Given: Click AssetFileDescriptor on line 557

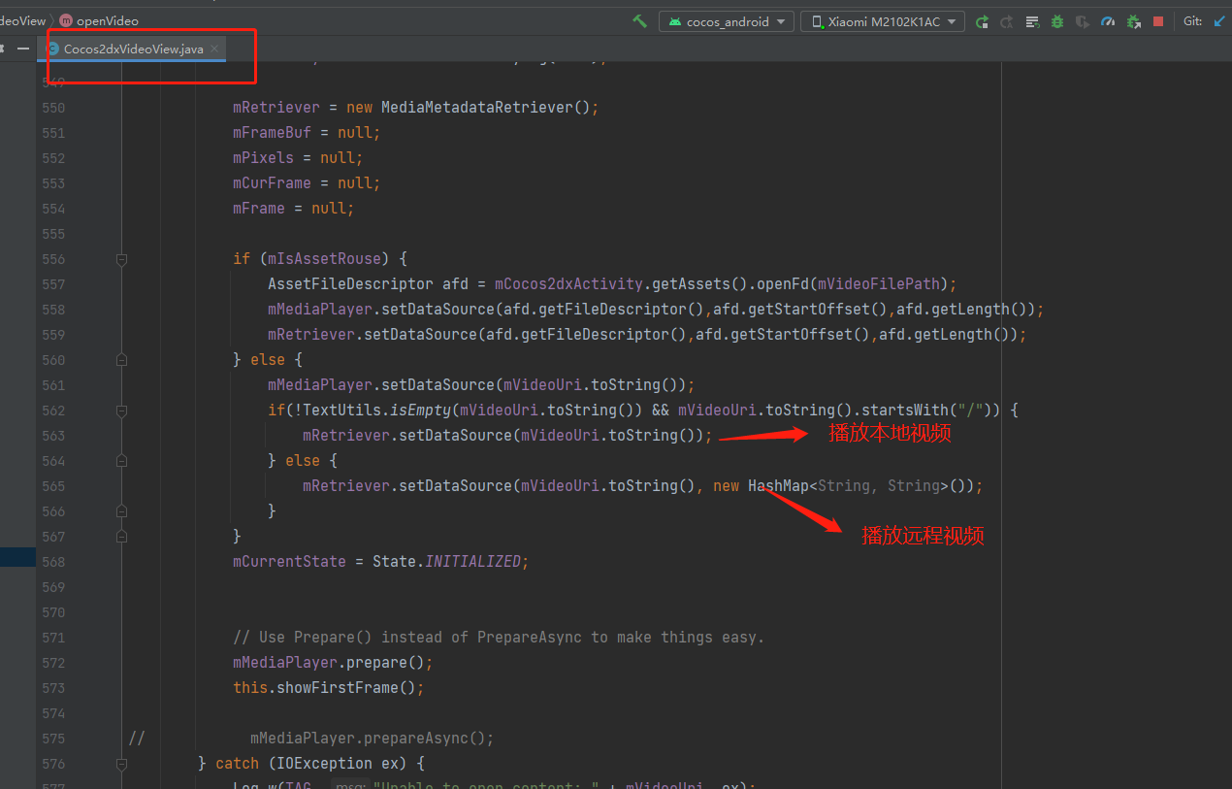Looking at the screenshot, I should click(350, 284).
